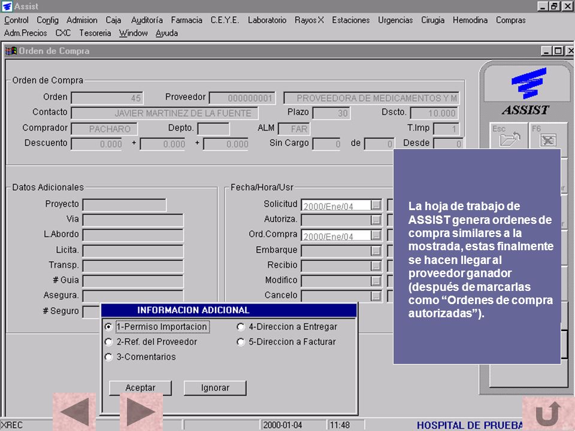Open the Compras menu
This screenshot has width=575, height=431.
511,20
